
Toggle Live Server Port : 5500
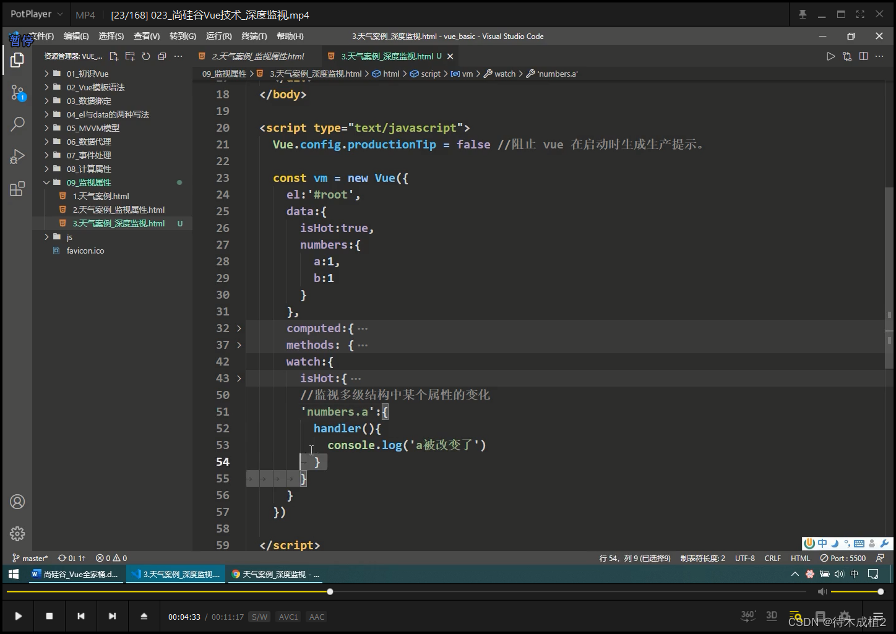(x=843, y=558)
